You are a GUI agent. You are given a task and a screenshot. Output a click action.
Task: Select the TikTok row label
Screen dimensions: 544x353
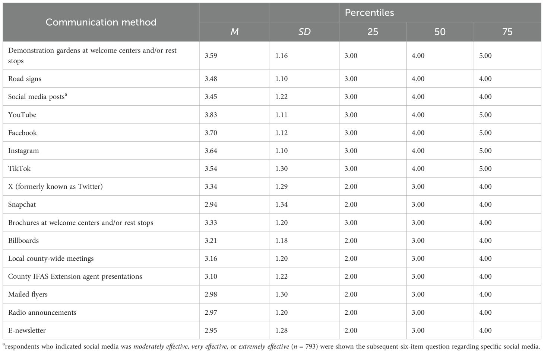pos(19,169)
